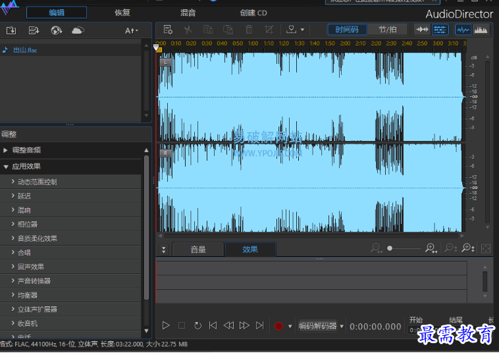This screenshot has height=355, width=499.
Task: Stop playback
Action: tap(182, 325)
